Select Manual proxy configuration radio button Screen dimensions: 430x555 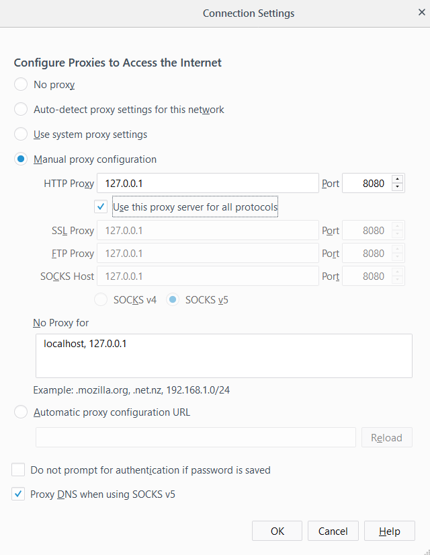21,159
